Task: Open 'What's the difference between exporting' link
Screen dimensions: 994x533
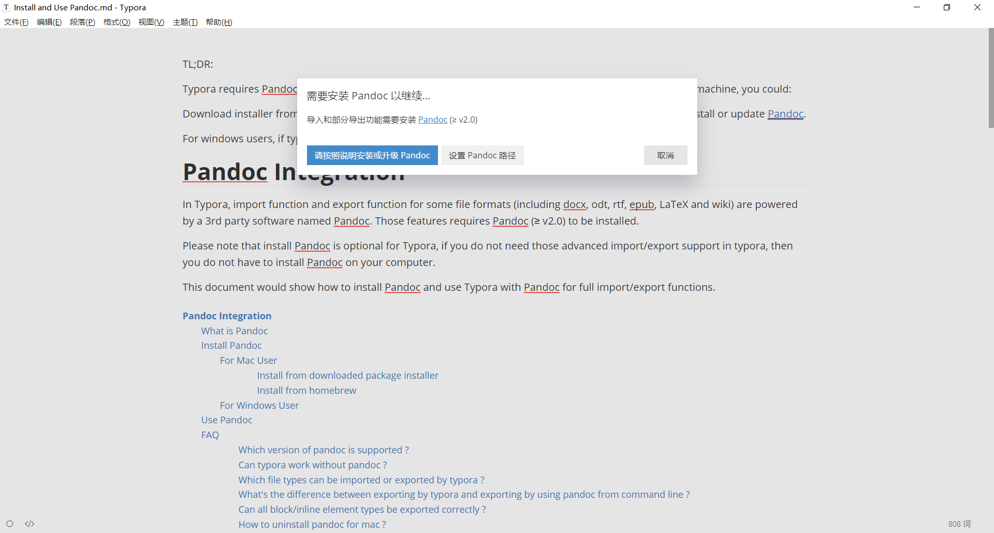Action: [x=464, y=494]
